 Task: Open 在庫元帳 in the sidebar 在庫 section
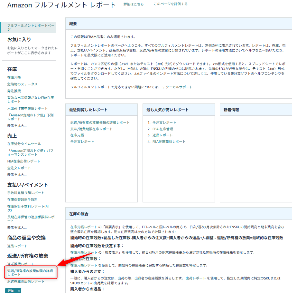14,77
